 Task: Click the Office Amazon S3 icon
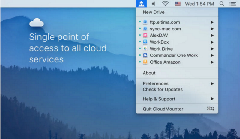pos(145,62)
